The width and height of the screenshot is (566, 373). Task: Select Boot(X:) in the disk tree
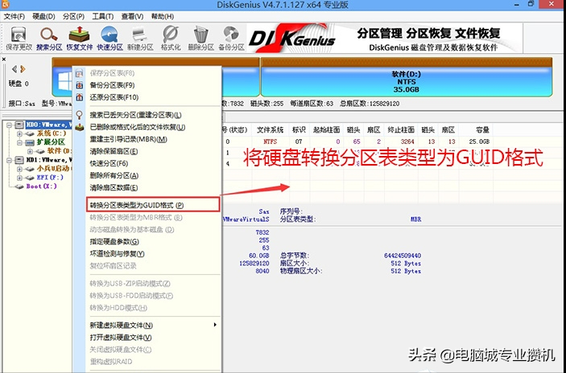click(41, 186)
